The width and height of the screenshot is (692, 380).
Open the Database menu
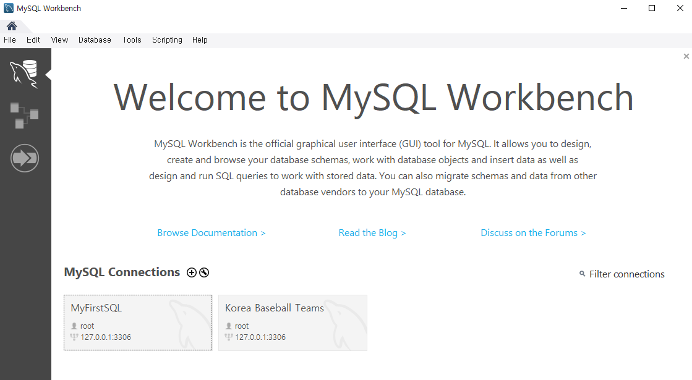click(95, 40)
